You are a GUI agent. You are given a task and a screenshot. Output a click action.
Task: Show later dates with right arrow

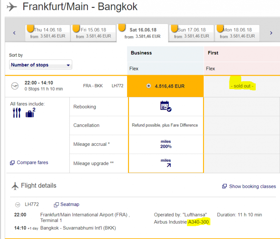coord(271,33)
